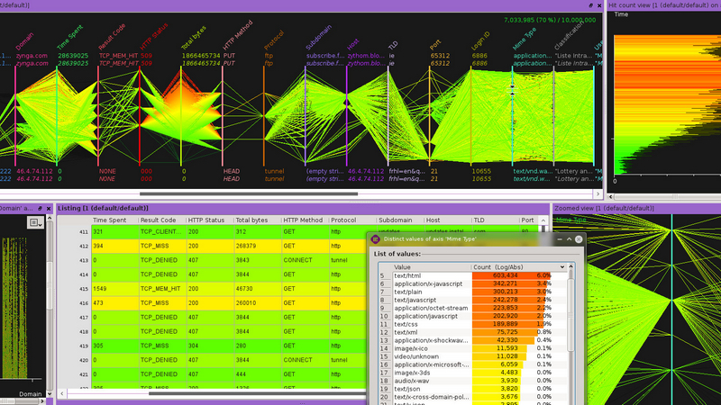Click the 268379 total bytes cell
Image resolution: width=721 pixels, height=405 pixels.
258,246
